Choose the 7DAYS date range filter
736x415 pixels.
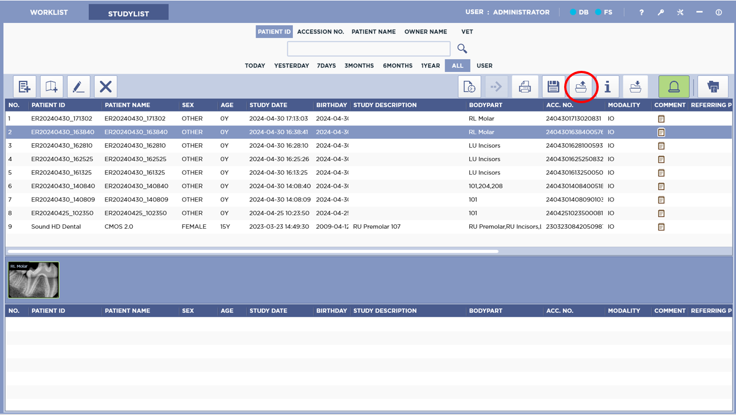[x=326, y=66]
